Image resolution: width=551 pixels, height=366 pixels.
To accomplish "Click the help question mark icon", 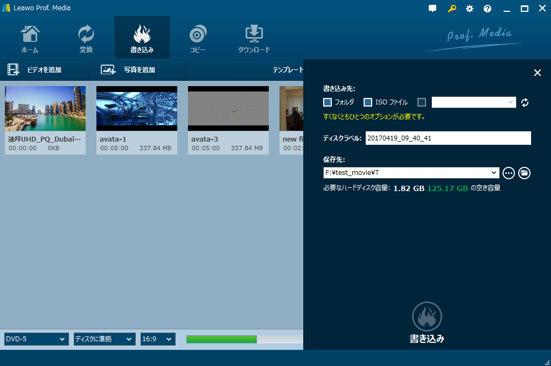I will click(x=487, y=9).
